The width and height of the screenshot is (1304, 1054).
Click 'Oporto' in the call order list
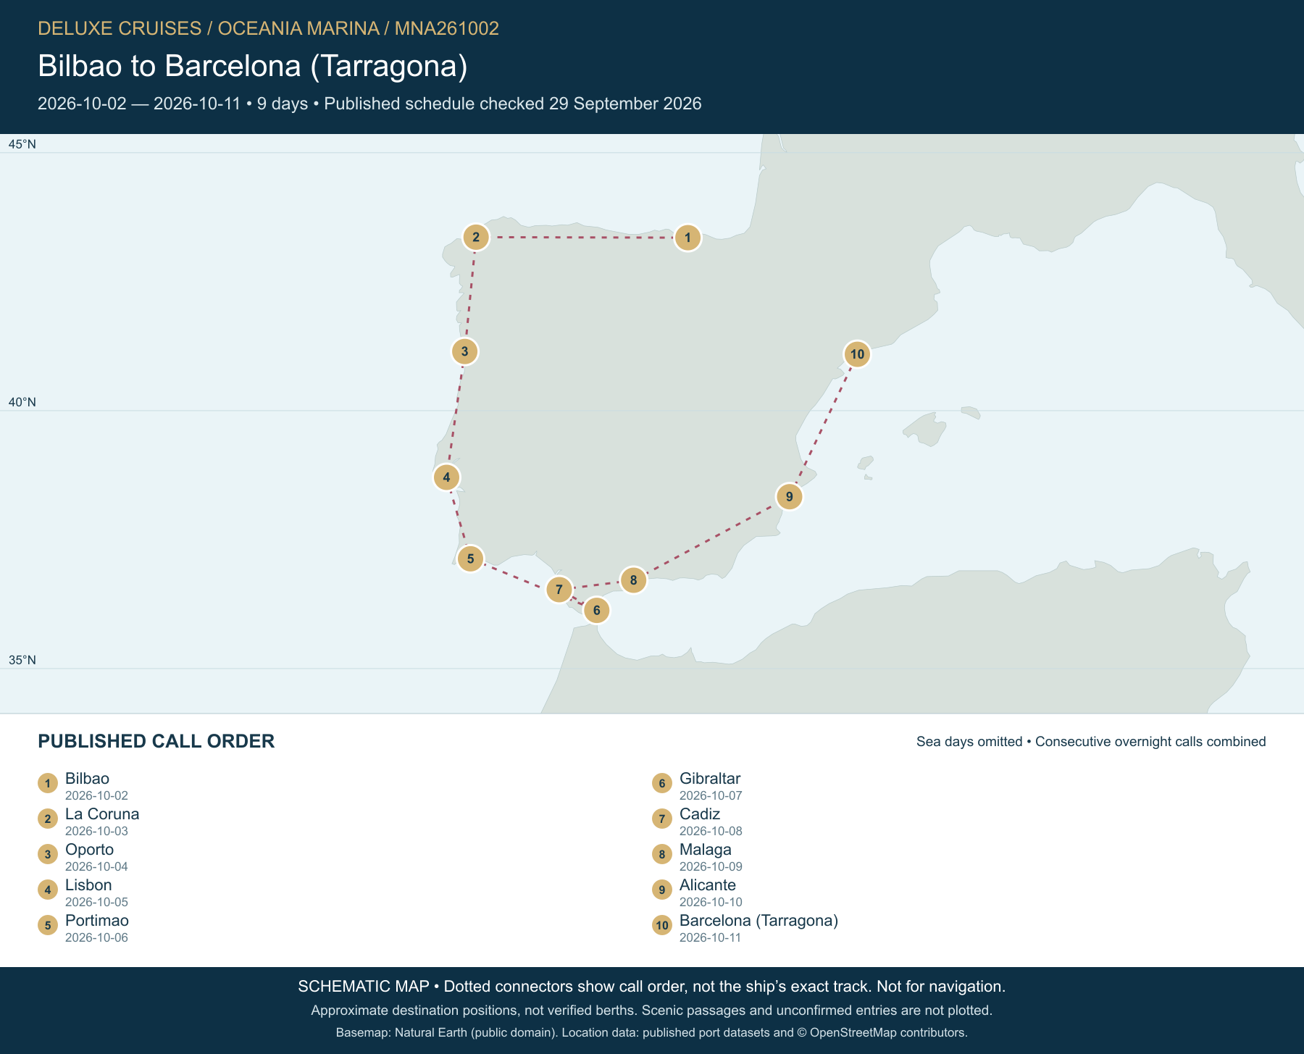[x=90, y=850]
